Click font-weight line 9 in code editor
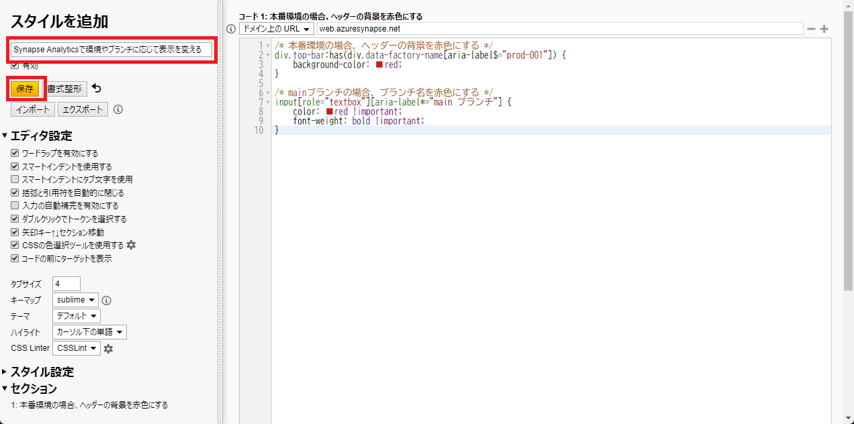 click(359, 121)
